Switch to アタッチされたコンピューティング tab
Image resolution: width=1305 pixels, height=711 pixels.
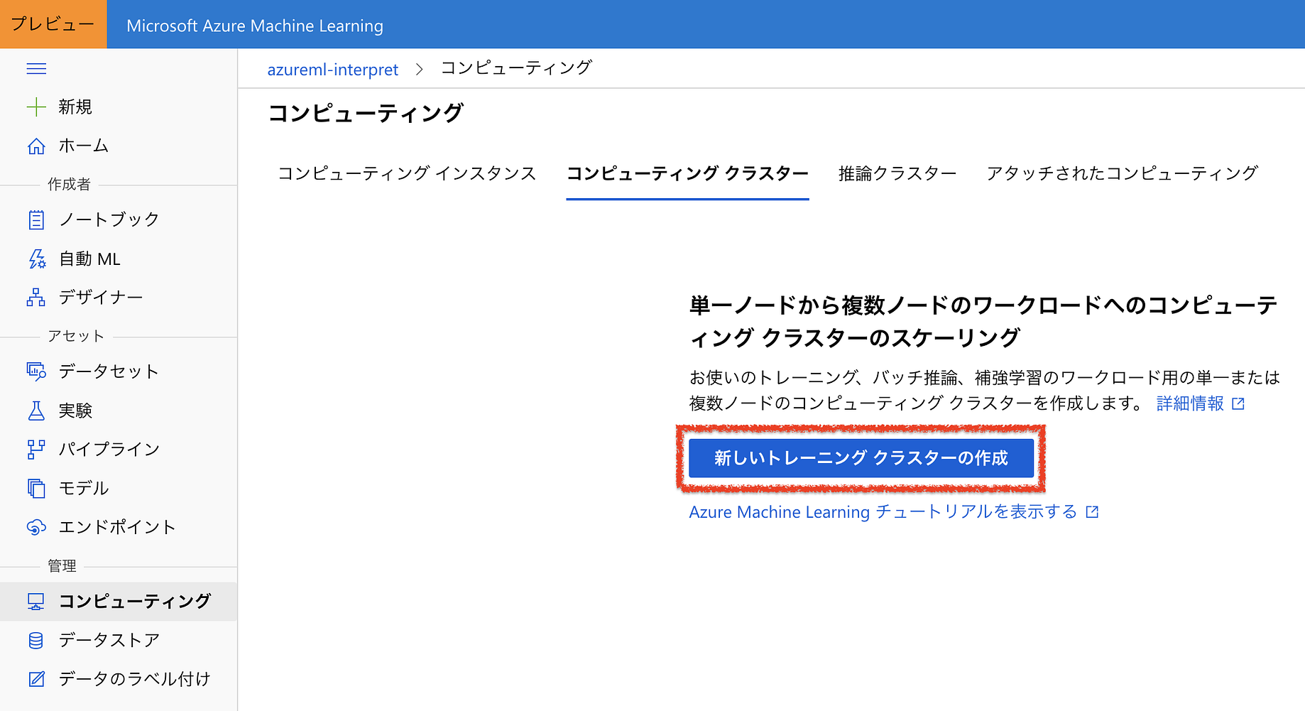1122,173
